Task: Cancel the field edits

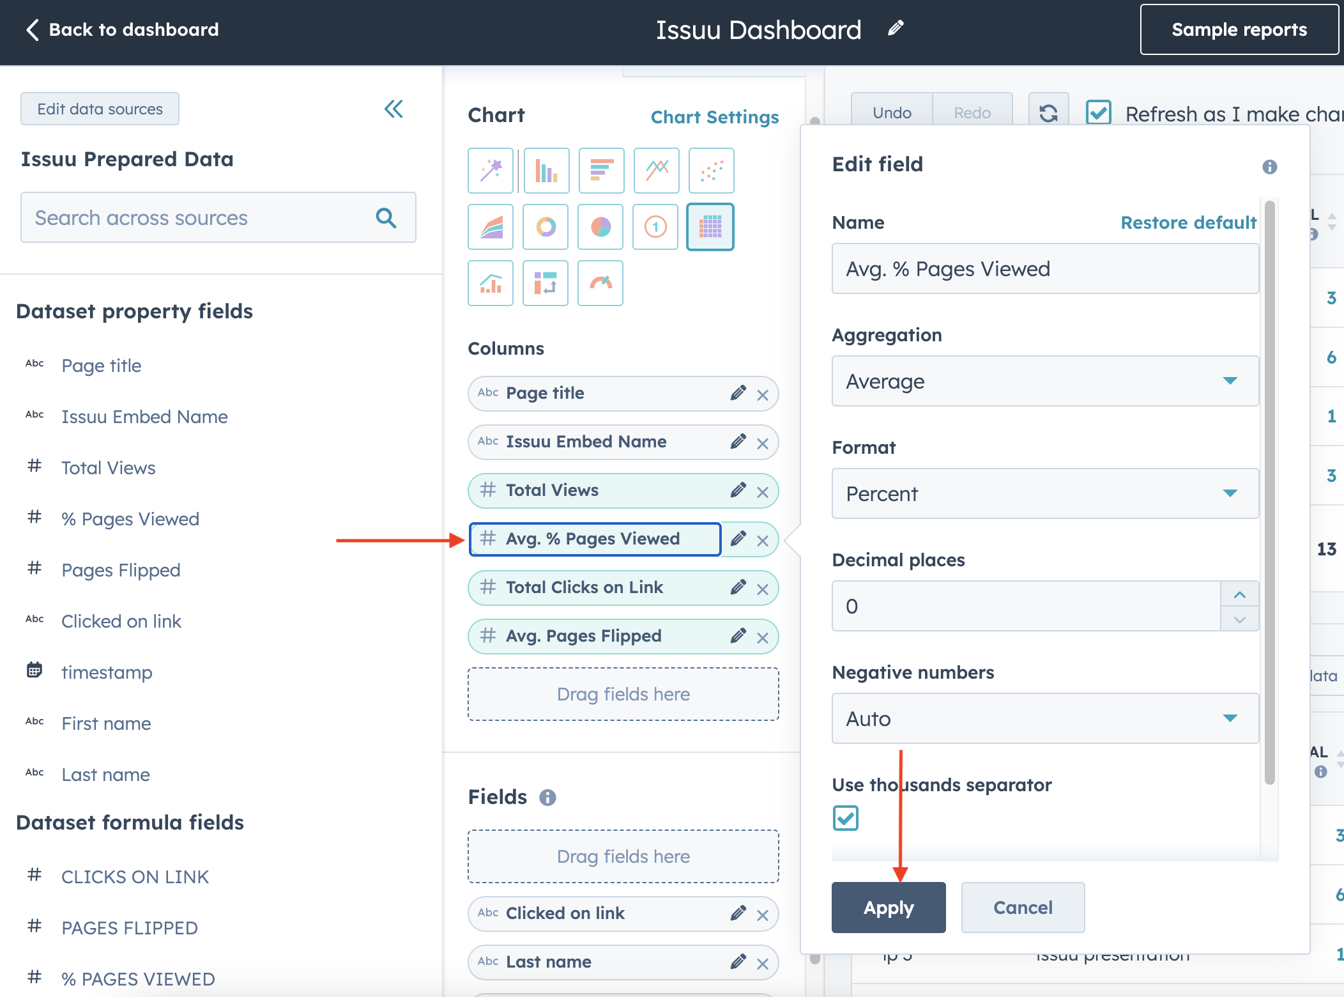Action: (x=1023, y=908)
